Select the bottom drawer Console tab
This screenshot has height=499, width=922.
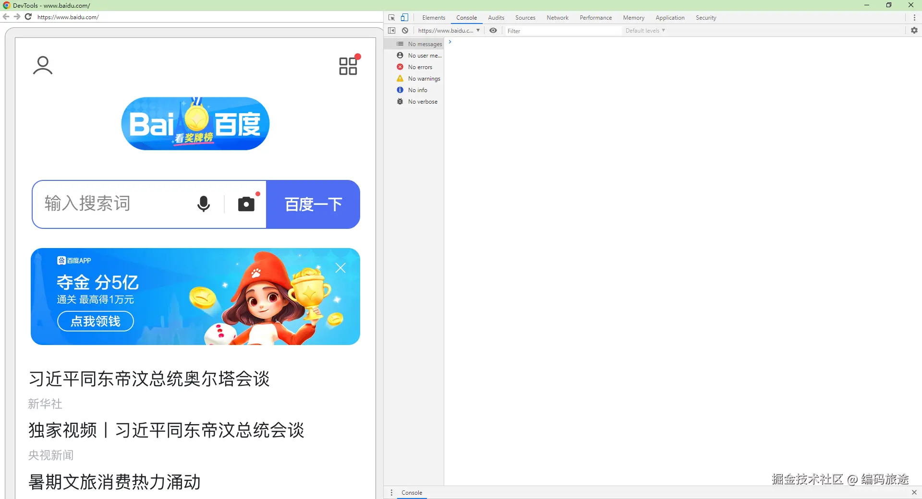[x=412, y=493]
